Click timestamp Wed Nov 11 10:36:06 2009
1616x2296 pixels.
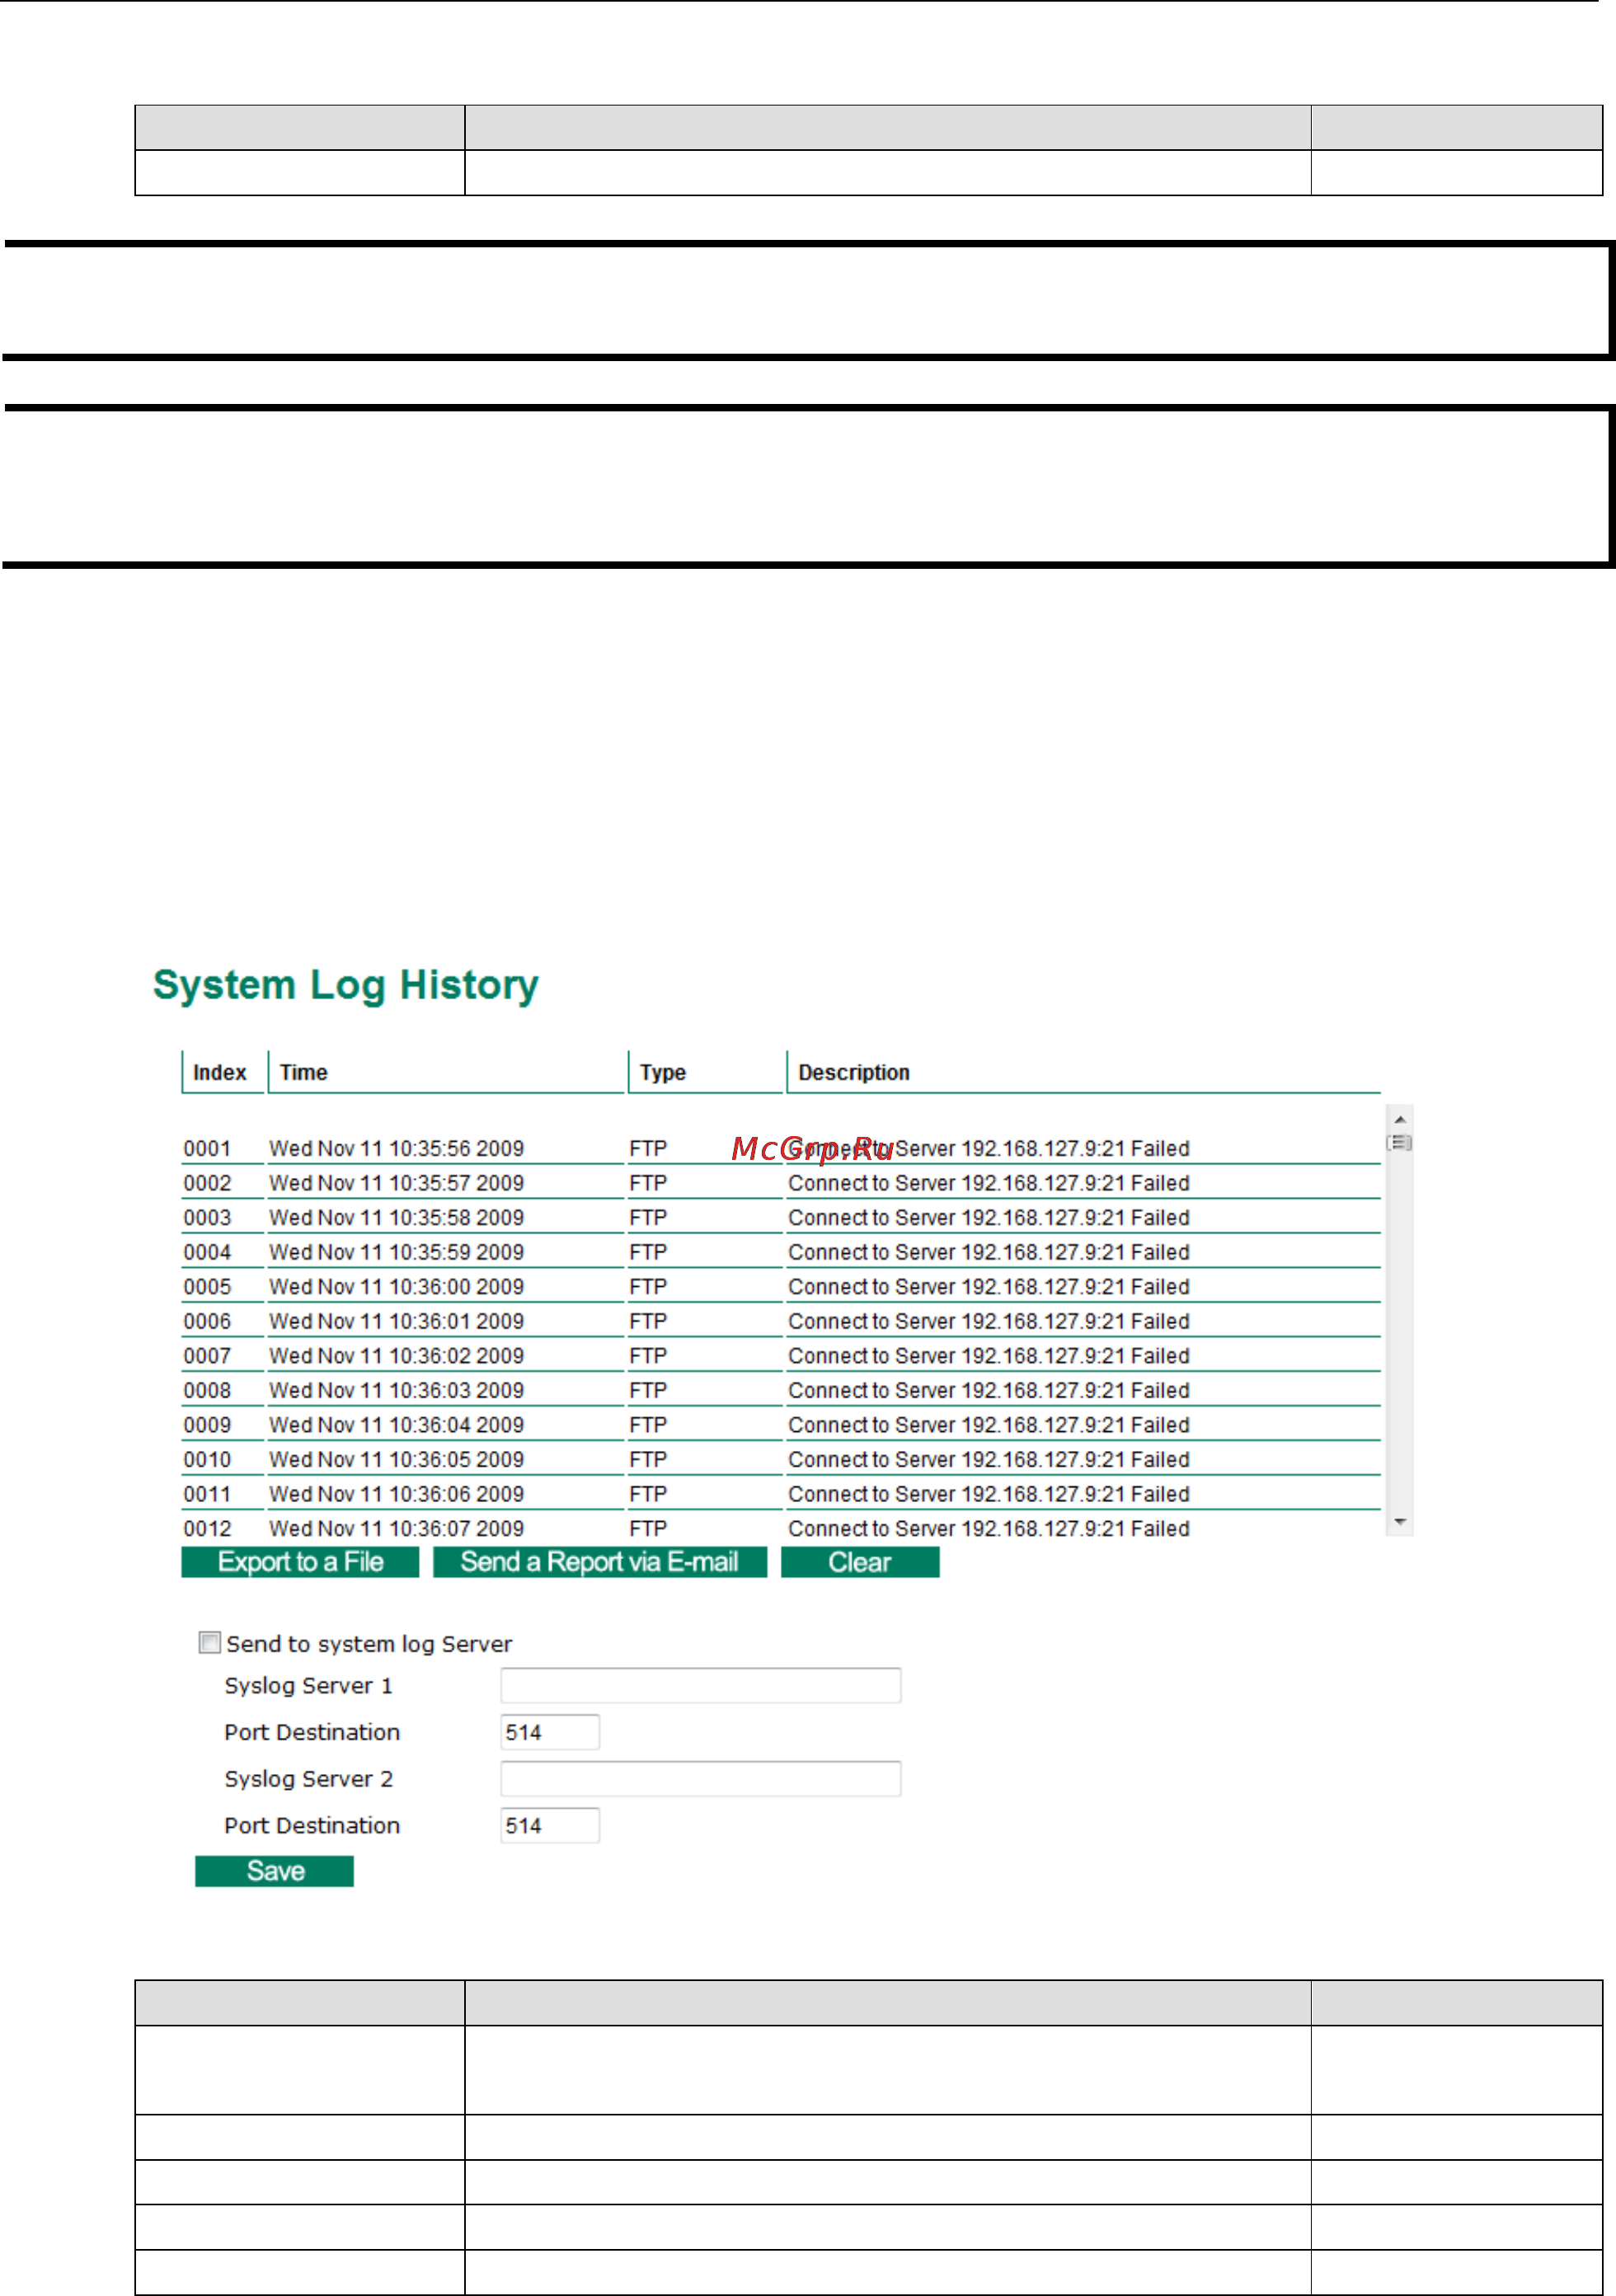click(396, 1493)
